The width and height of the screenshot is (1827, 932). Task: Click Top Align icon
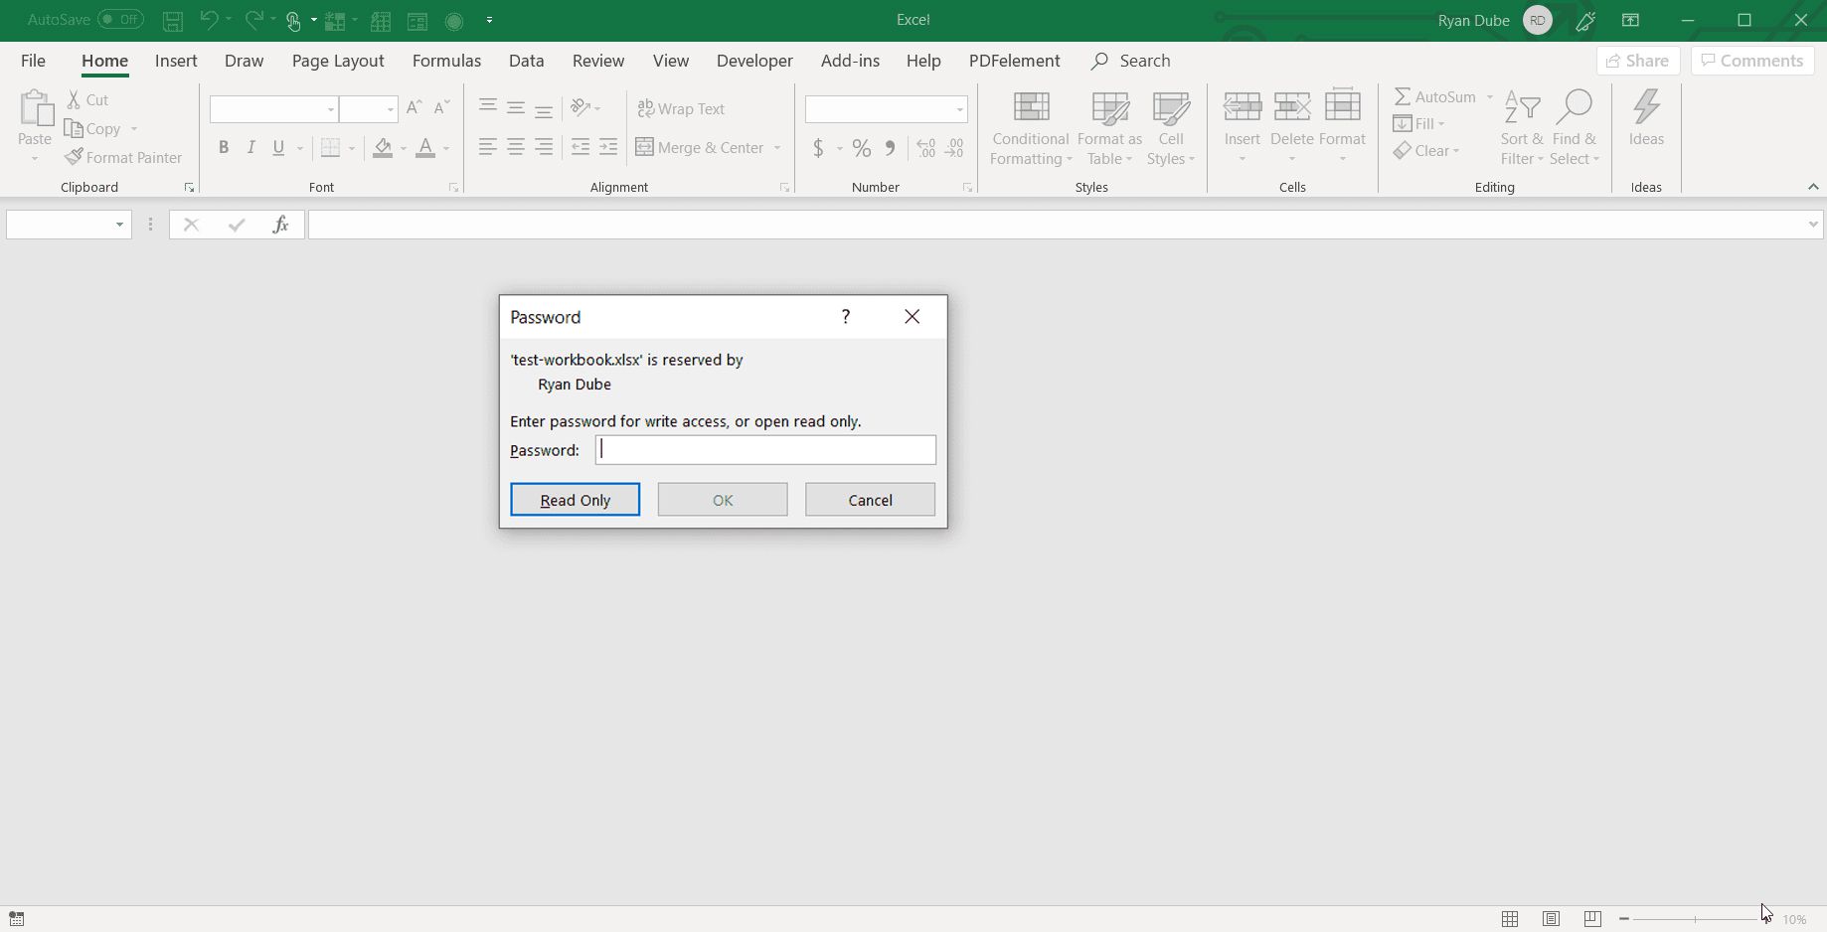487,107
